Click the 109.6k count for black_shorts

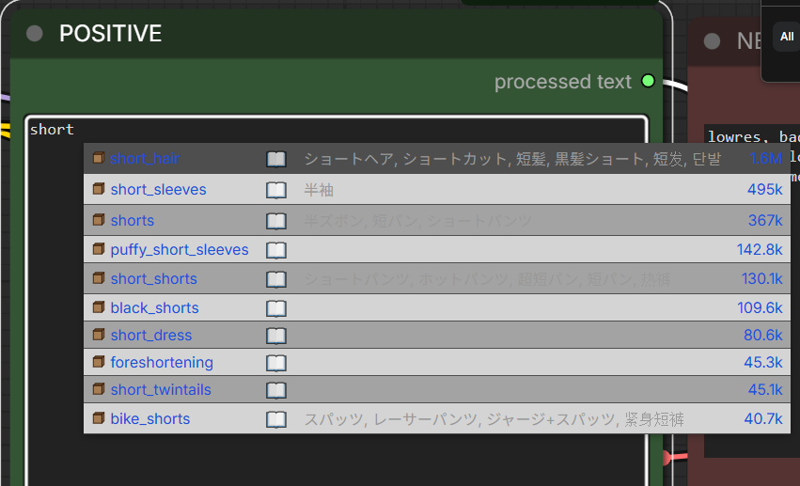tap(760, 307)
